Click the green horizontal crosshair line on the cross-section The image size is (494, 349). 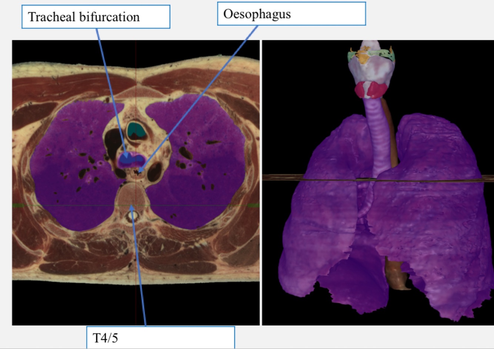pos(136,205)
